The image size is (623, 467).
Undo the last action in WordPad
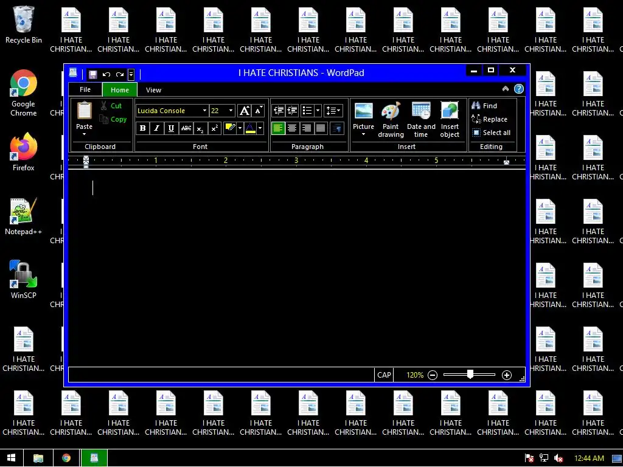pyautogui.click(x=106, y=74)
